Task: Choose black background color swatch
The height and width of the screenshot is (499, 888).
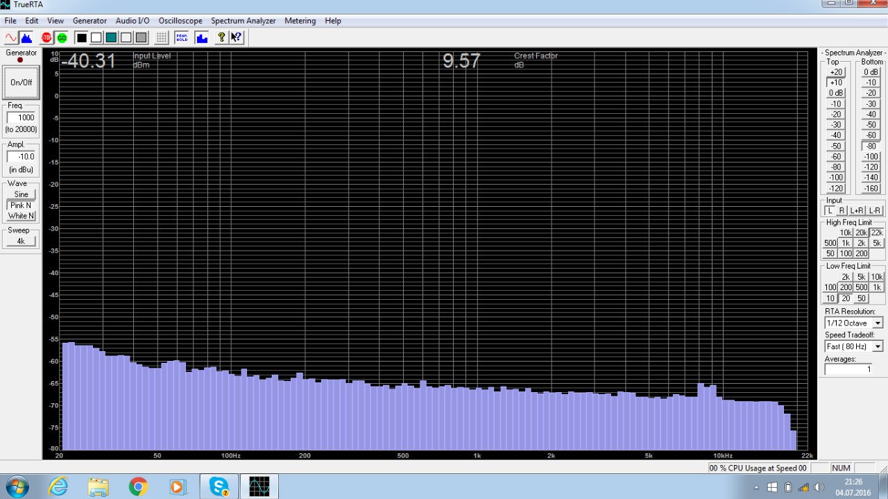Action: tap(81, 37)
